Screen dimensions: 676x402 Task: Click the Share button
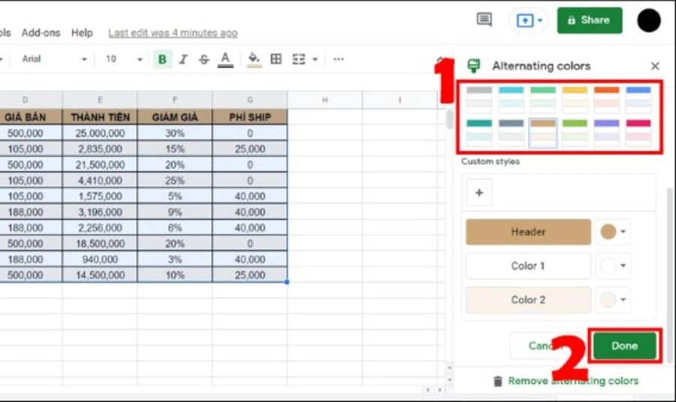click(x=590, y=20)
